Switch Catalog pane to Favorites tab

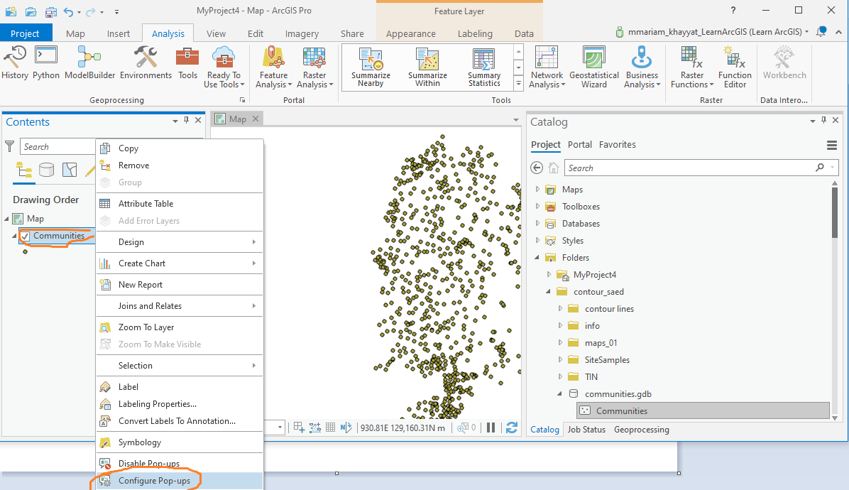point(618,145)
